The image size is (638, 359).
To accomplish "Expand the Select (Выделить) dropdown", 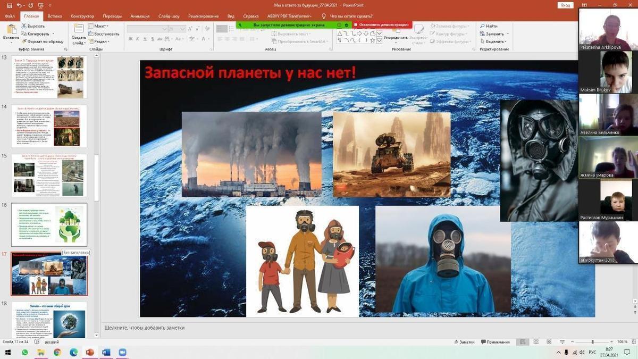I will tap(495, 41).
